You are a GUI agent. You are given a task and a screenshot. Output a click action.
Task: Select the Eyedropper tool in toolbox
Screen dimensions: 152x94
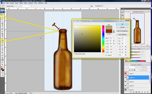pyautogui.click(x=2, y=60)
